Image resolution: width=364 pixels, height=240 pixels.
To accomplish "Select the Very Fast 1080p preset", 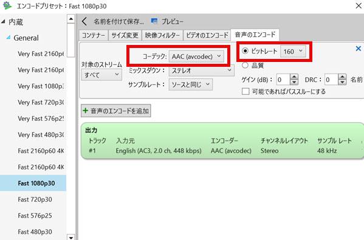I will (41, 86).
